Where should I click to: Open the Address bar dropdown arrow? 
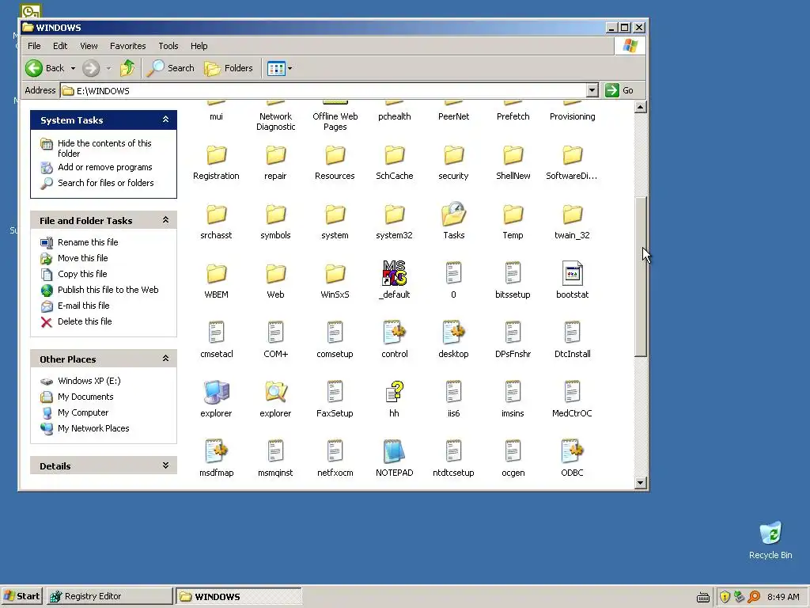coord(592,90)
